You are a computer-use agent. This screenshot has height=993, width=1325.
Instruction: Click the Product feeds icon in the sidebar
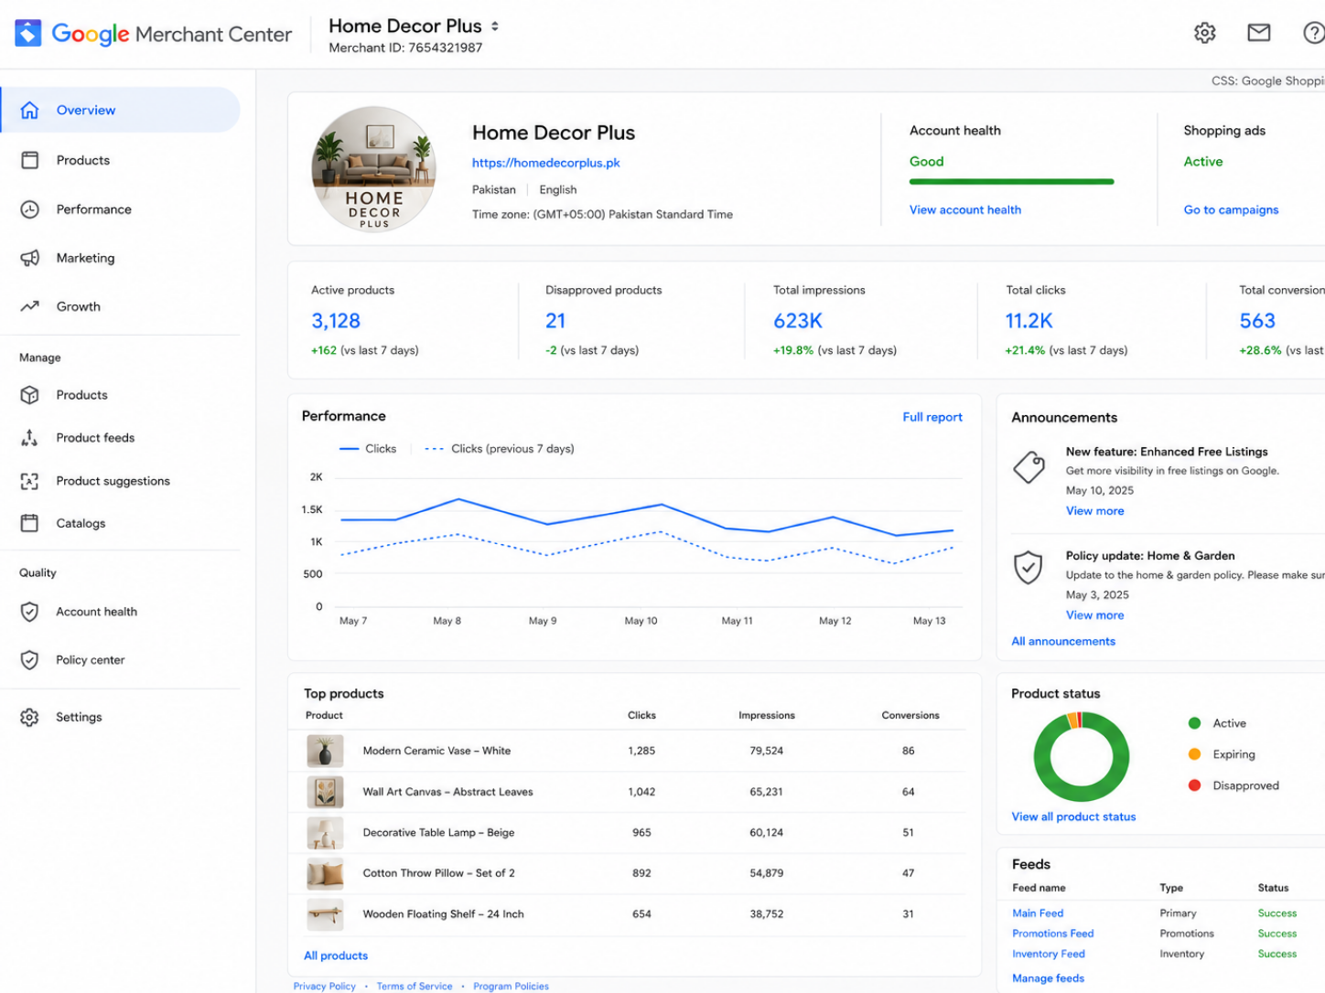coord(30,438)
